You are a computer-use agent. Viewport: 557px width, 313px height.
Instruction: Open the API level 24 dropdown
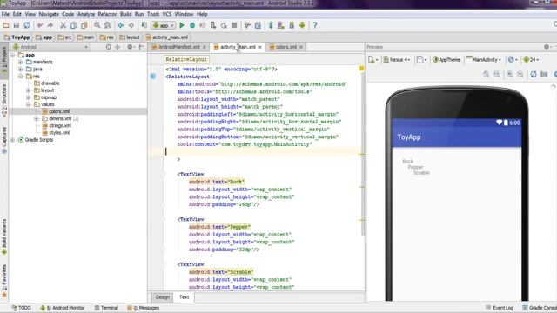point(531,60)
